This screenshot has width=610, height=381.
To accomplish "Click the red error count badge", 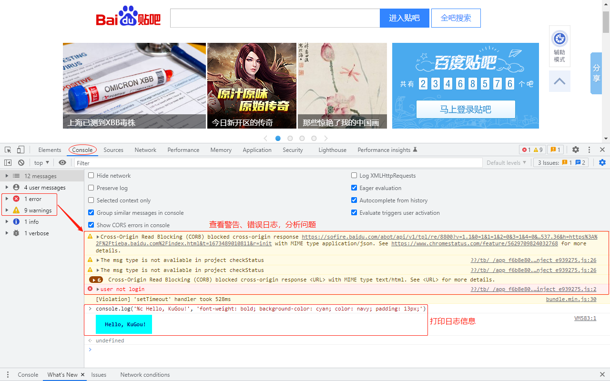I will 526,150.
